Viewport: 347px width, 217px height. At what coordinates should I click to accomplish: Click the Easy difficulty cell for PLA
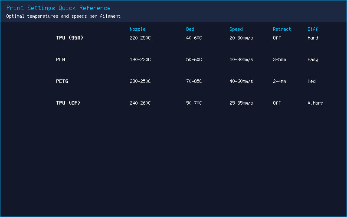tap(313, 59)
